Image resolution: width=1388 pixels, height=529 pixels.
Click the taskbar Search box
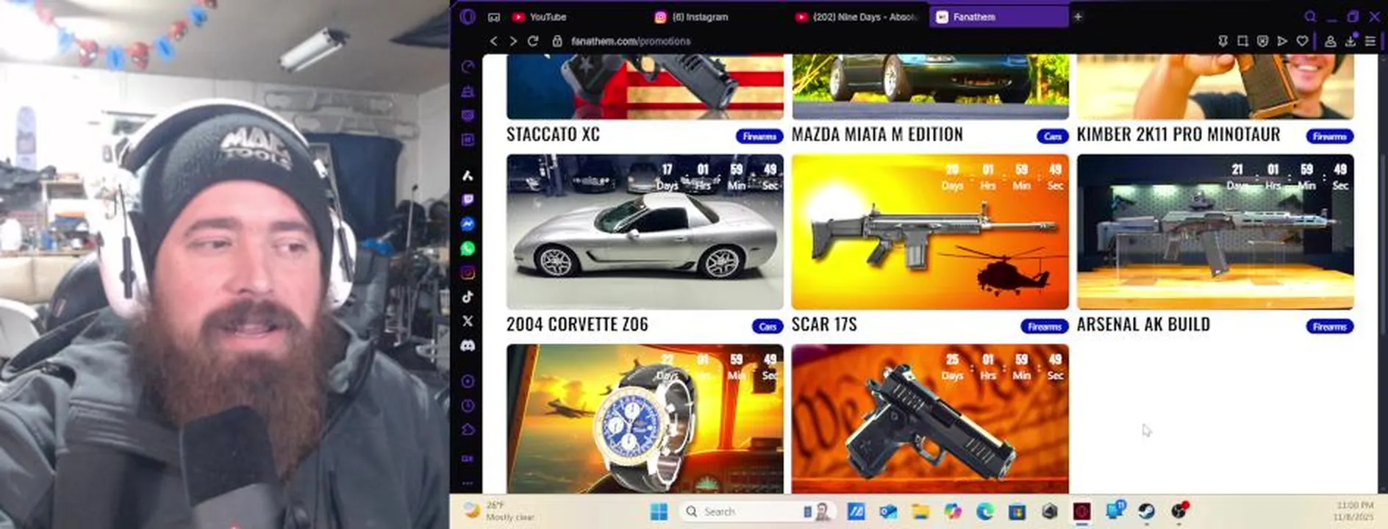pos(756,511)
